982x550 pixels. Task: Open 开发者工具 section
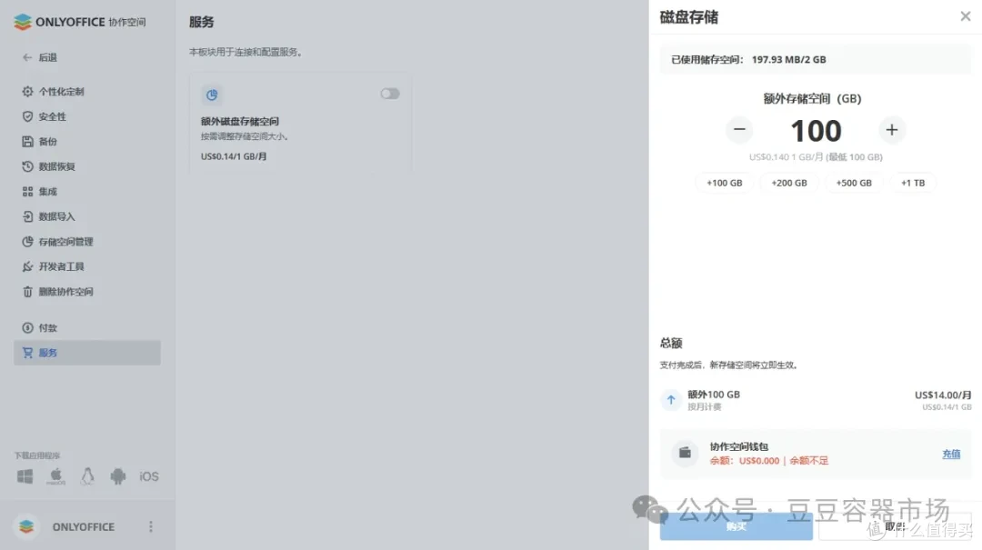[x=61, y=267]
